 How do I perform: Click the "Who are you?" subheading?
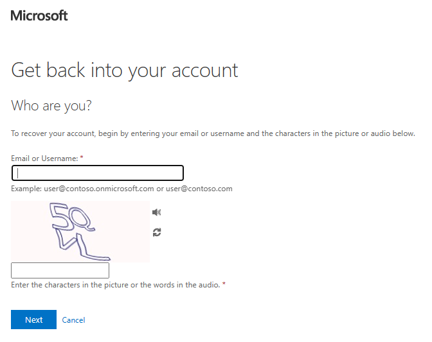tap(51, 106)
